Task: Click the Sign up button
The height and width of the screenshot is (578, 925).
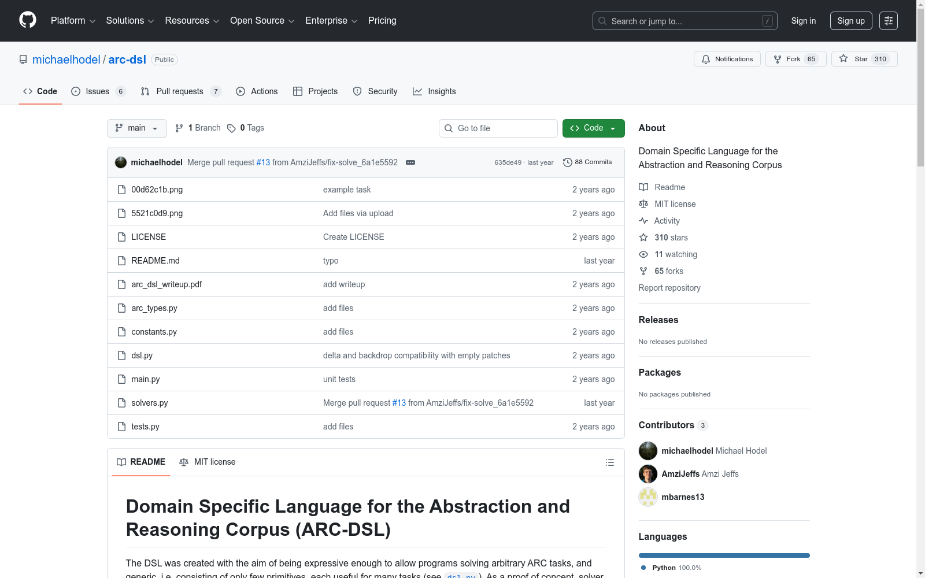Action: coord(851,21)
